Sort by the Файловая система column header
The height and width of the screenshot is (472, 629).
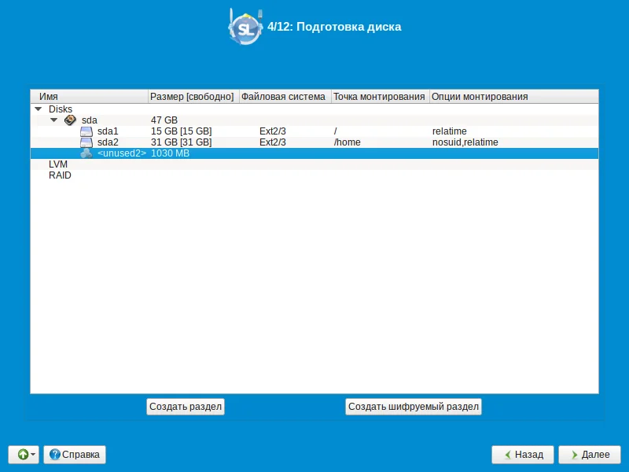point(285,97)
